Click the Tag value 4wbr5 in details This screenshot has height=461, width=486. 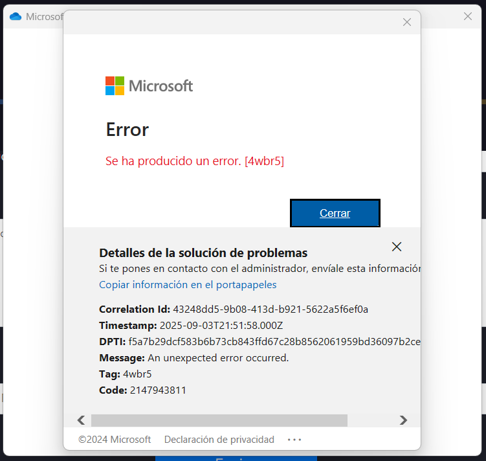point(137,374)
